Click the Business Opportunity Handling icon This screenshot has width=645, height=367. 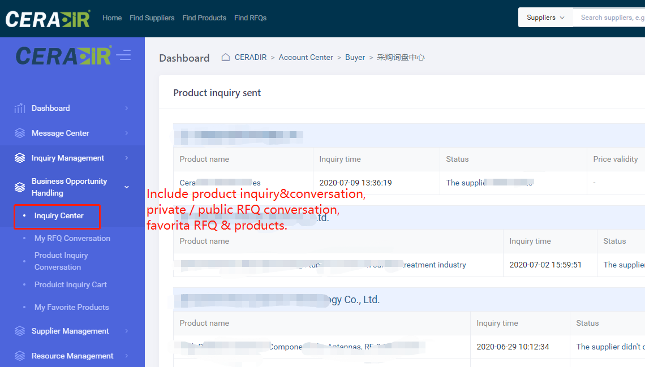(x=20, y=187)
